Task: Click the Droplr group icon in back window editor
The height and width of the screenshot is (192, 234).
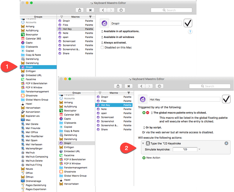Action: click(x=104, y=23)
